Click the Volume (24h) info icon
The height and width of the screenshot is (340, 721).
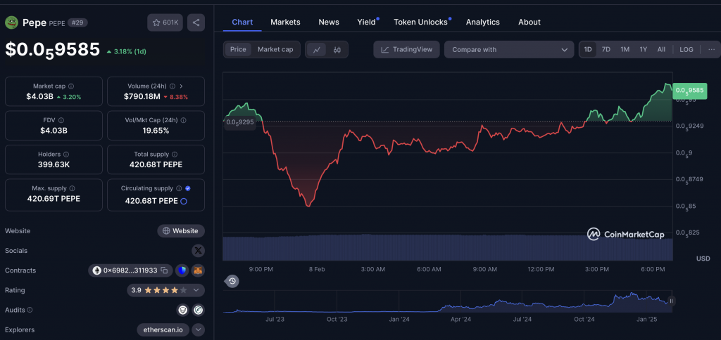coord(173,86)
